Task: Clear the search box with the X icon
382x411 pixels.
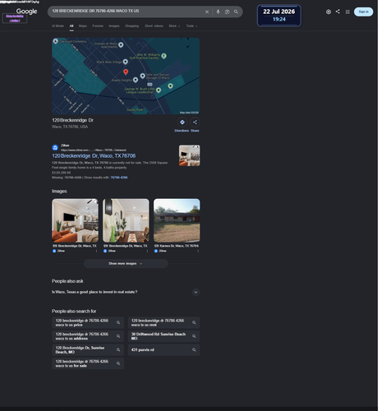Action: point(207,12)
